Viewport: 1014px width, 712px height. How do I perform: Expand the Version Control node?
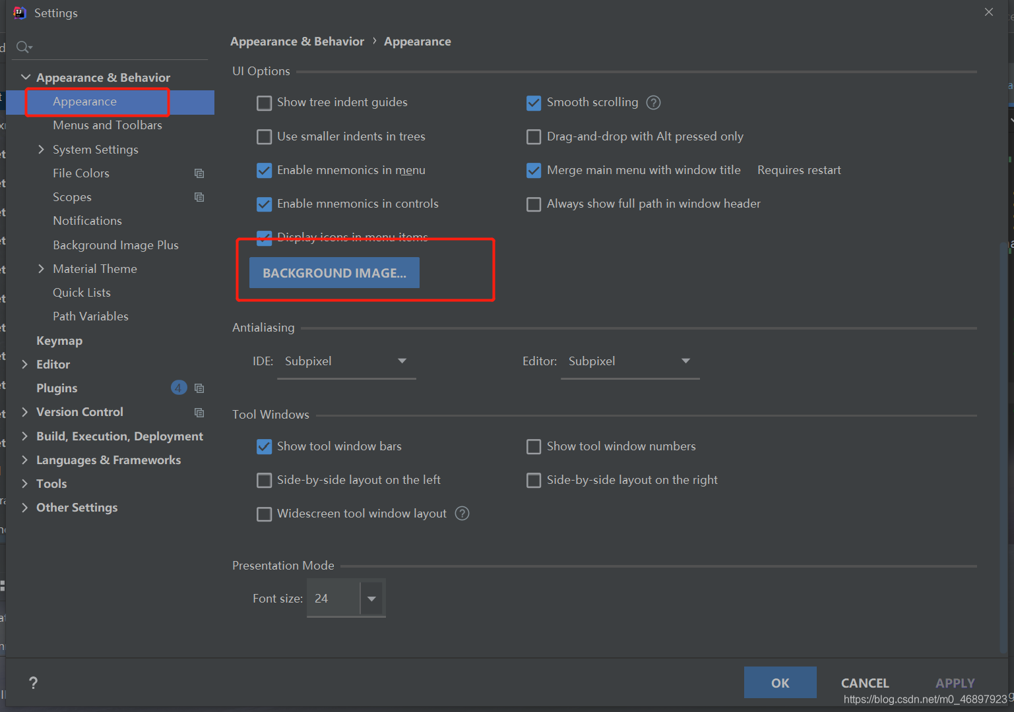pyautogui.click(x=24, y=411)
